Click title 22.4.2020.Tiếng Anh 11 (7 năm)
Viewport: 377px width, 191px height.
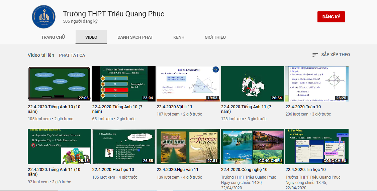(x=246, y=109)
